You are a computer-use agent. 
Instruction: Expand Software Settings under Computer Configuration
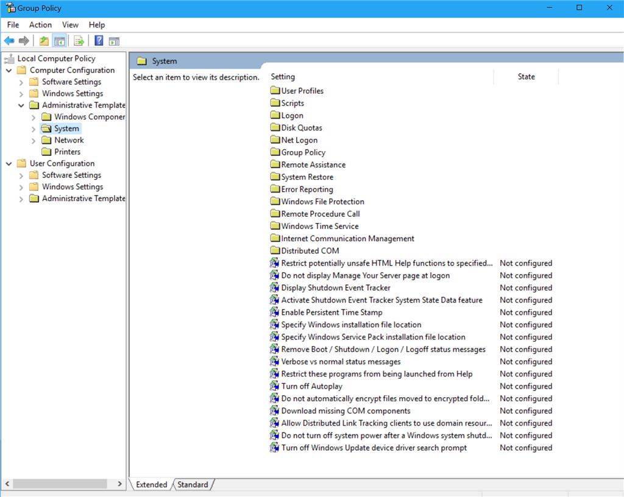21,82
